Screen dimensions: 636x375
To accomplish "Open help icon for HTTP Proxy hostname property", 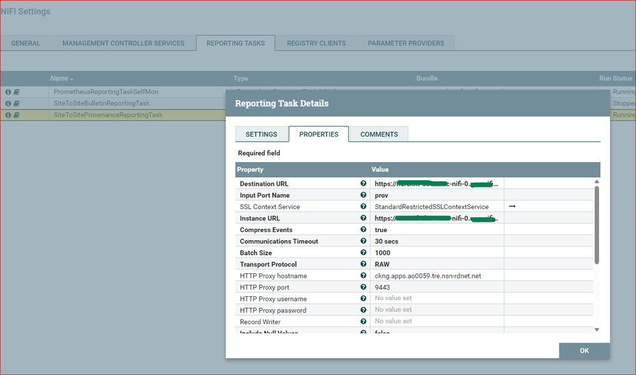I will click(x=364, y=275).
